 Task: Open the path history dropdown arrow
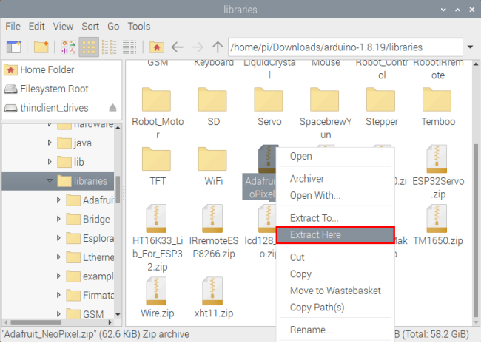[470, 47]
